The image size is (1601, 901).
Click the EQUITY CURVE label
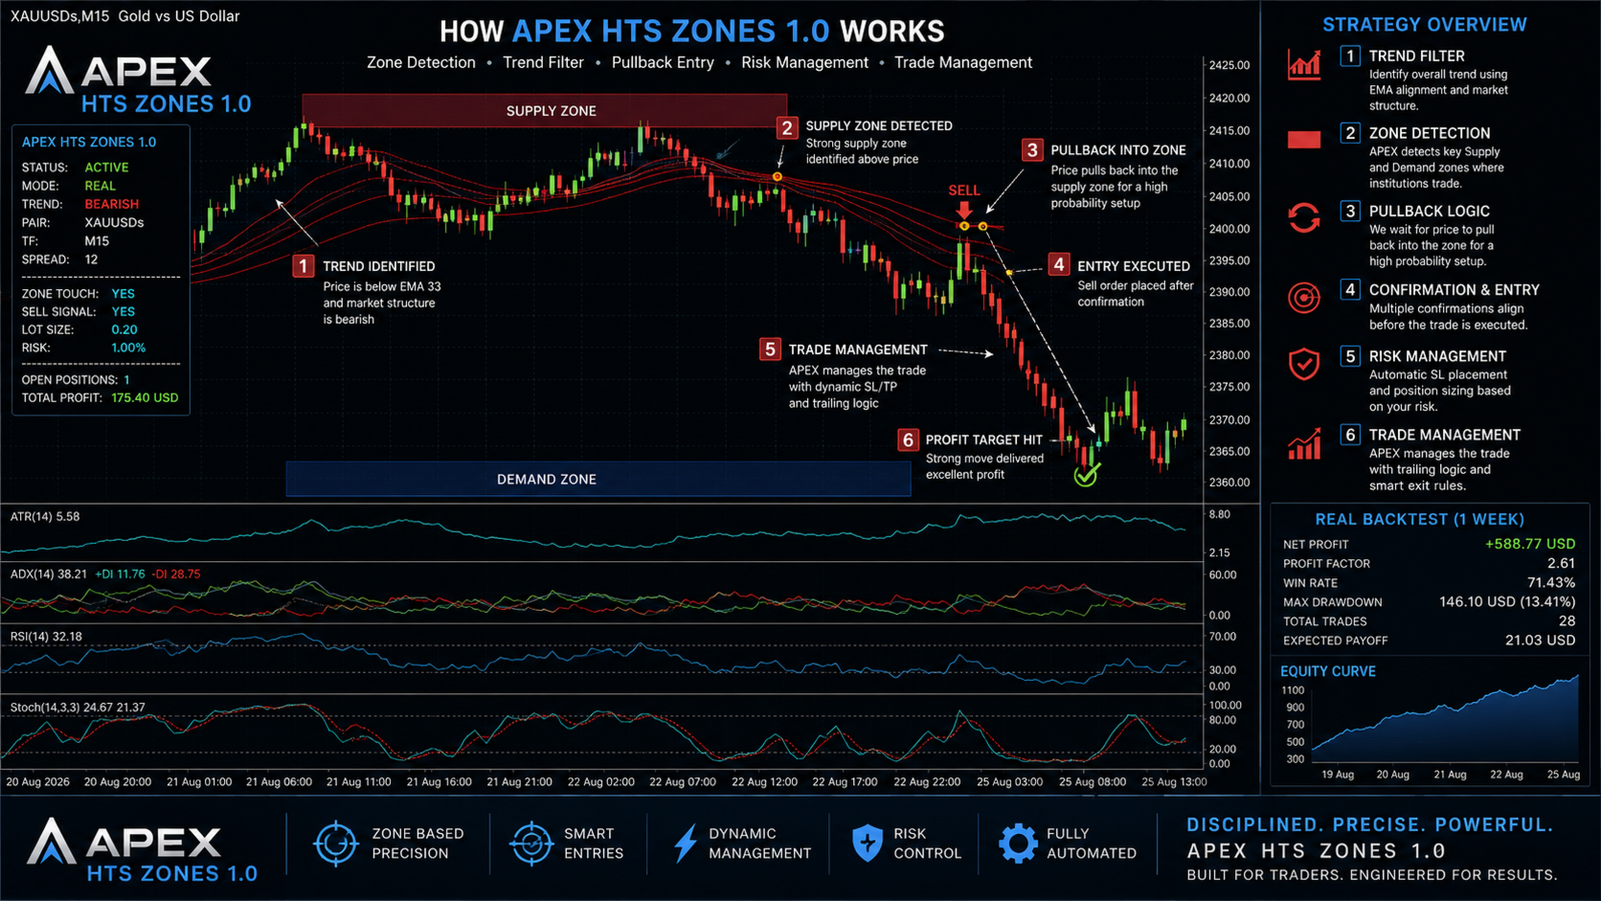pos(1328,671)
